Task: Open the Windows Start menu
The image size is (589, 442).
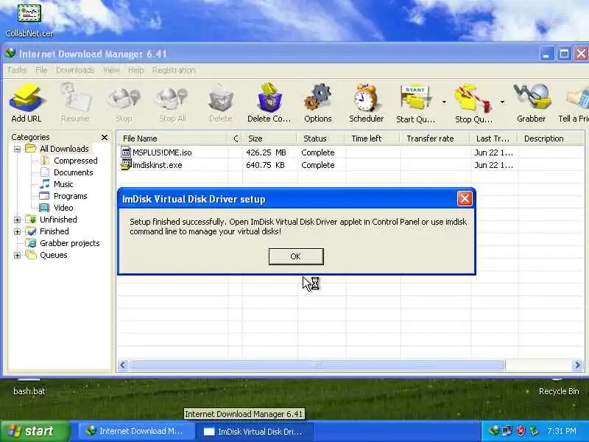Action: (35, 431)
